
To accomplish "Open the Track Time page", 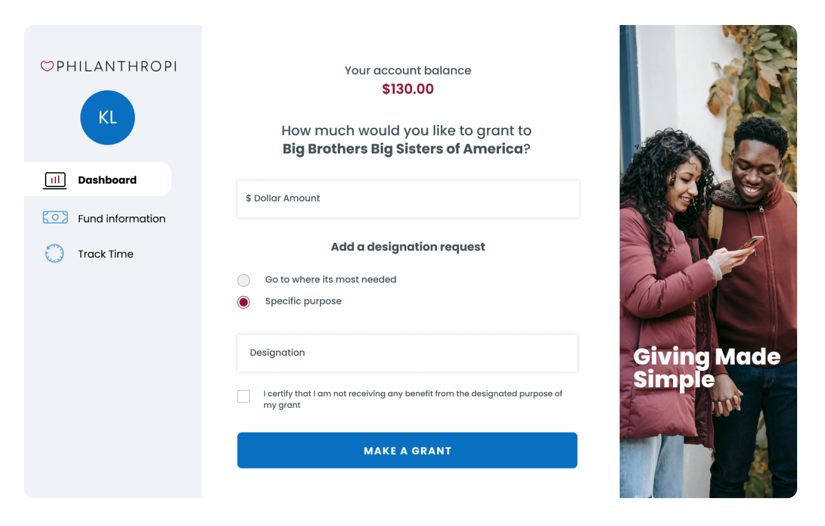I will pos(105,253).
